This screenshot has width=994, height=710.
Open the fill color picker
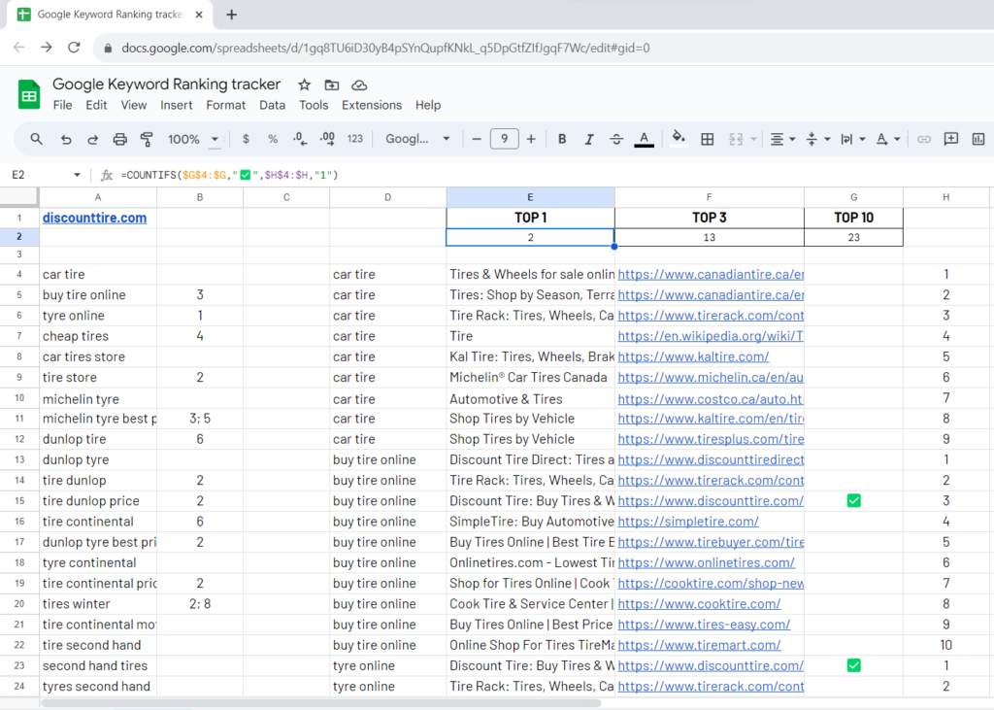tap(679, 139)
